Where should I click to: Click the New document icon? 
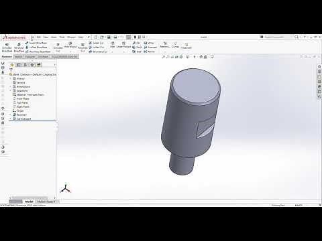tap(95, 37)
